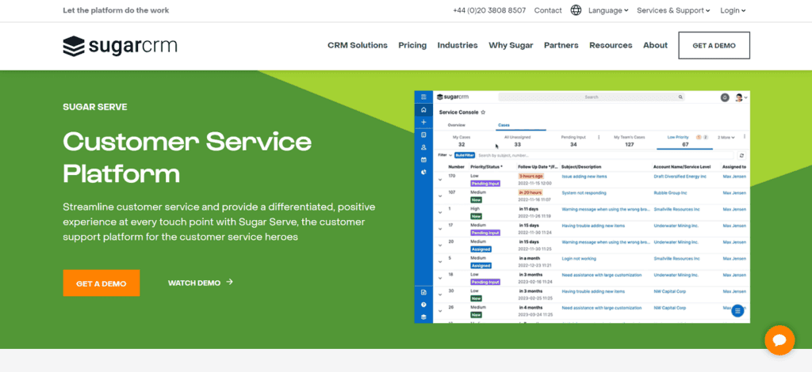Click the Priority/Status column header

coord(486,167)
